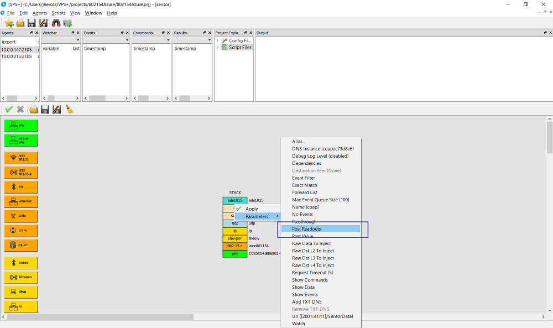Click the green checkmark in the editor toolbar
553x328 pixels.
coord(9,110)
